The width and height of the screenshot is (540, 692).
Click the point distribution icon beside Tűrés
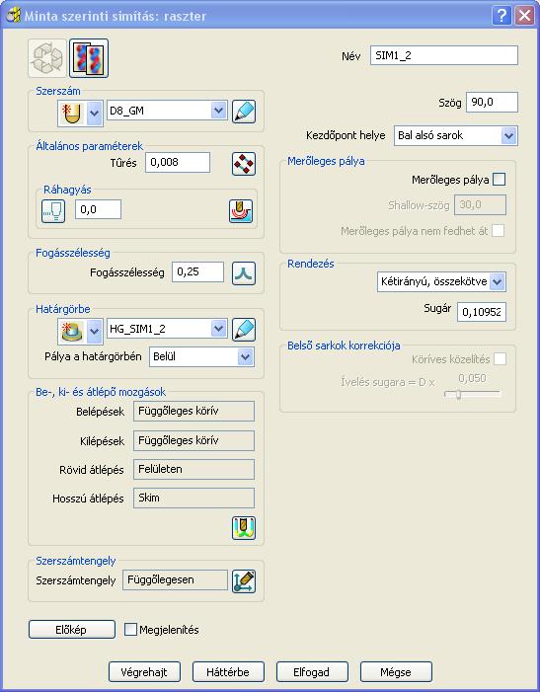[x=244, y=163]
